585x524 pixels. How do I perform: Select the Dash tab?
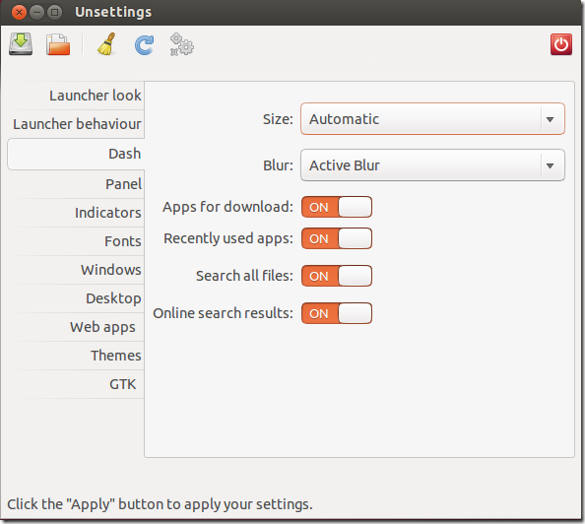pos(76,154)
